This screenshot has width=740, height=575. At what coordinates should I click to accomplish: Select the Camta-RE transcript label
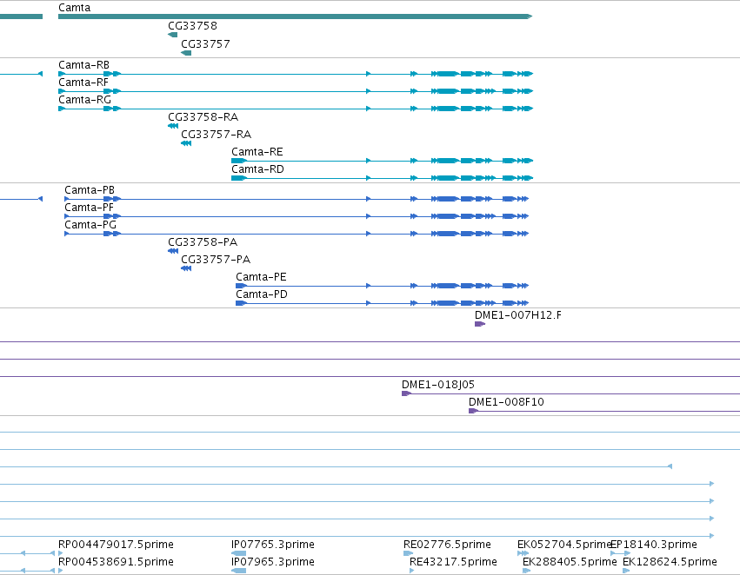point(257,152)
